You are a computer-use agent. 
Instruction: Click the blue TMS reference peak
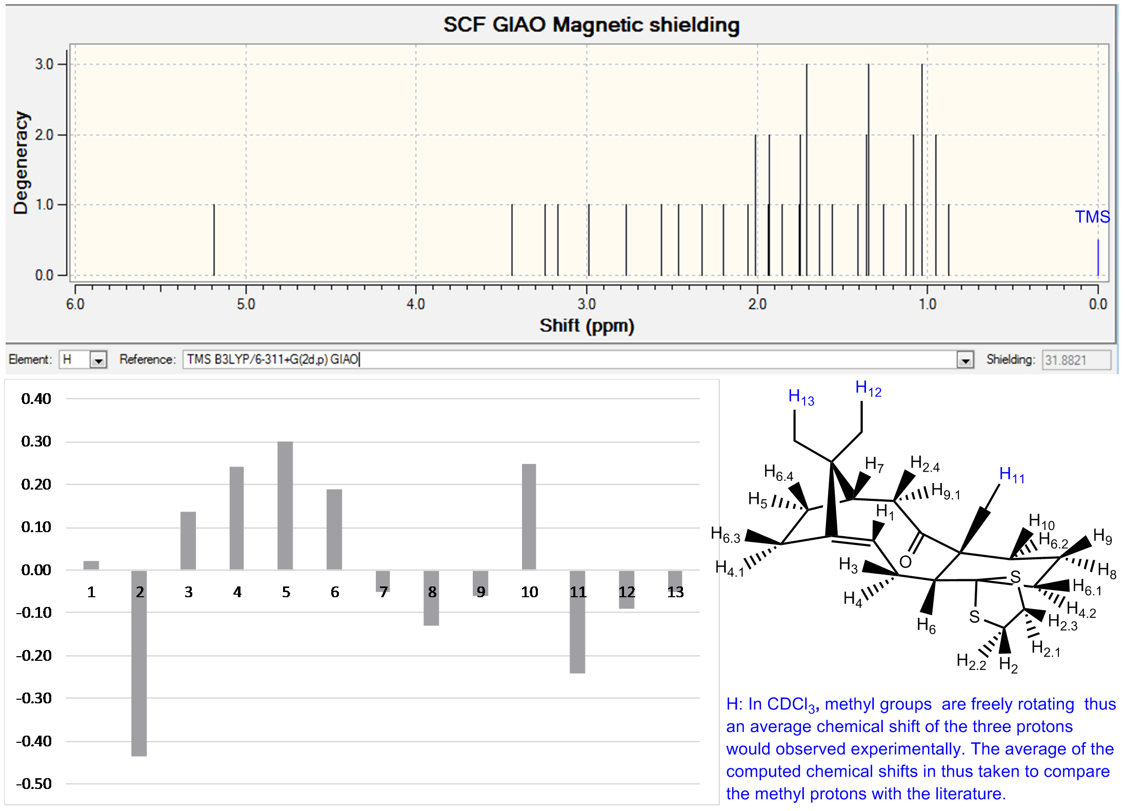pyautogui.click(x=1098, y=257)
